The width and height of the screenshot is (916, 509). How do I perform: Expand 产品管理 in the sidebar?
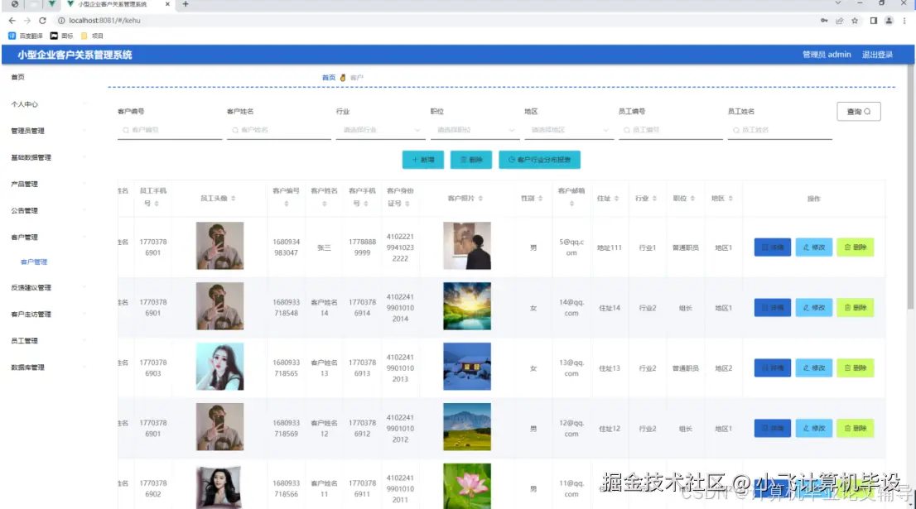tap(49, 184)
